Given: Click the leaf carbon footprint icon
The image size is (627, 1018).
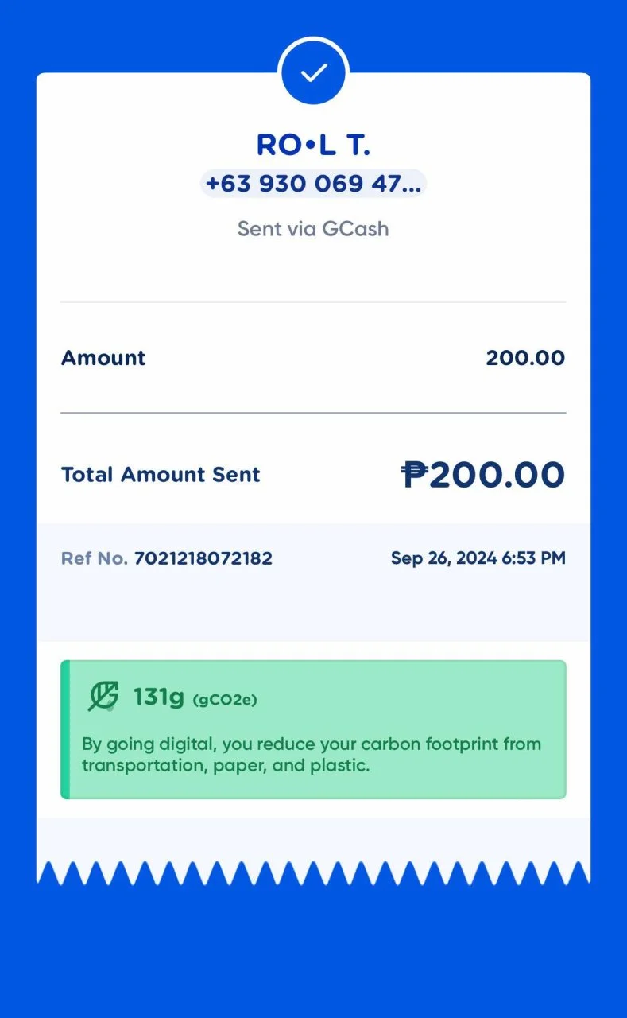Looking at the screenshot, I should [x=103, y=697].
